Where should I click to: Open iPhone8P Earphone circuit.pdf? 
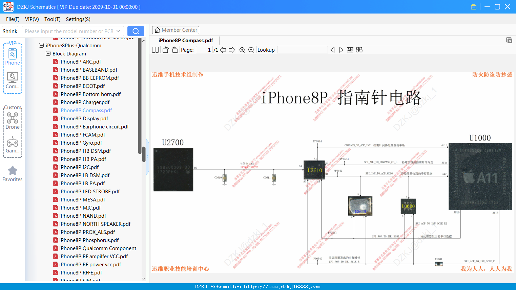click(94, 127)
